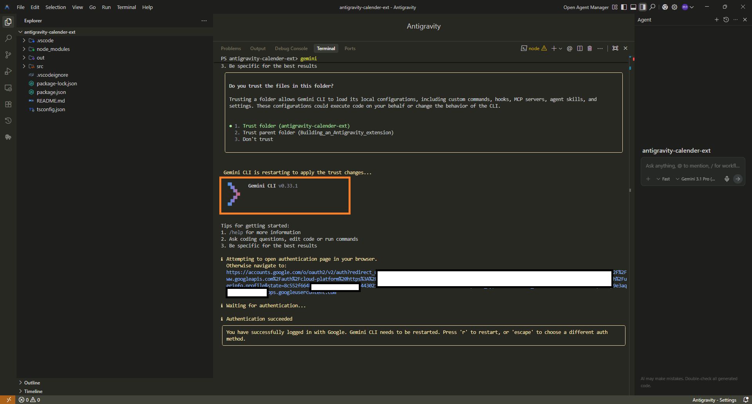The height and width of the screenshot is (404, 752).
Task: Maximize the terminal panel size
Action: [x=615, y=49]
